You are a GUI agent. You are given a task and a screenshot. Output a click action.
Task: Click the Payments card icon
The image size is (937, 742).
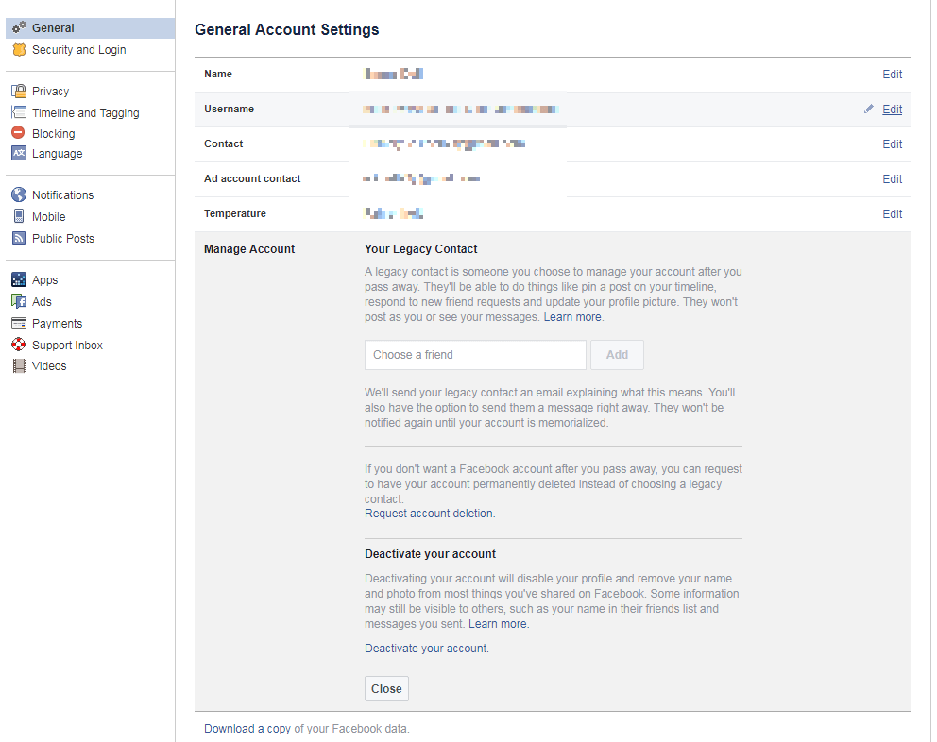(x=19, y=323)
